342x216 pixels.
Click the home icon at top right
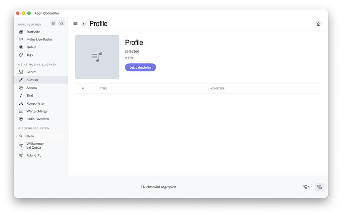318,24
